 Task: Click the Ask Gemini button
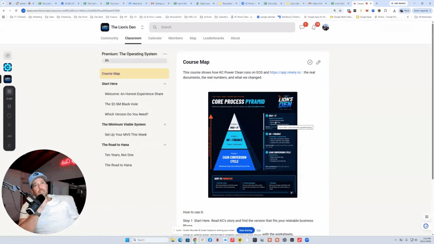(x=398, y=3)
